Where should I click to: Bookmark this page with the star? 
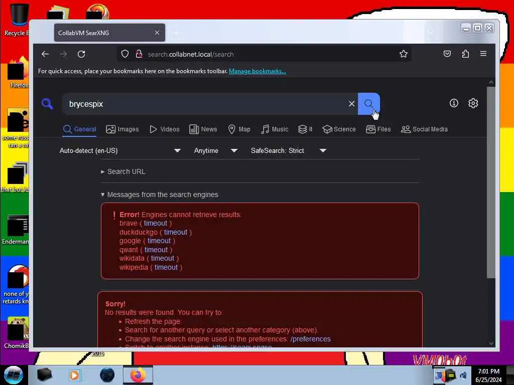[403, 54]
